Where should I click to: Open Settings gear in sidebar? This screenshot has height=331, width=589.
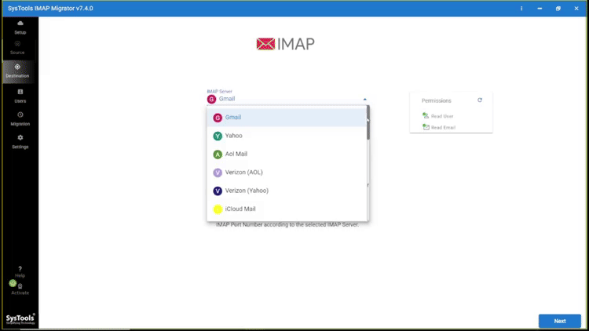[20, 138]
